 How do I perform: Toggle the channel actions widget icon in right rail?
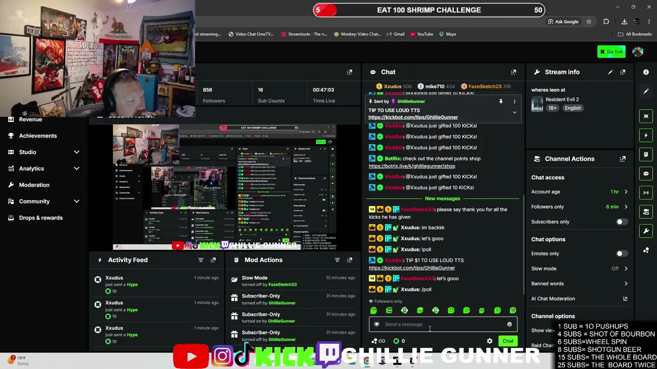click(x=646, y=212)
